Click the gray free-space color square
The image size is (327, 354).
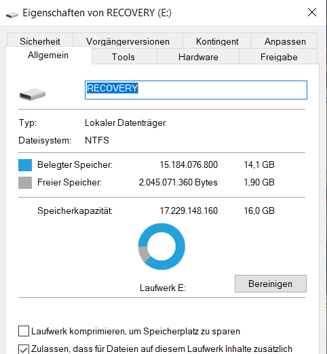point(25,183)
